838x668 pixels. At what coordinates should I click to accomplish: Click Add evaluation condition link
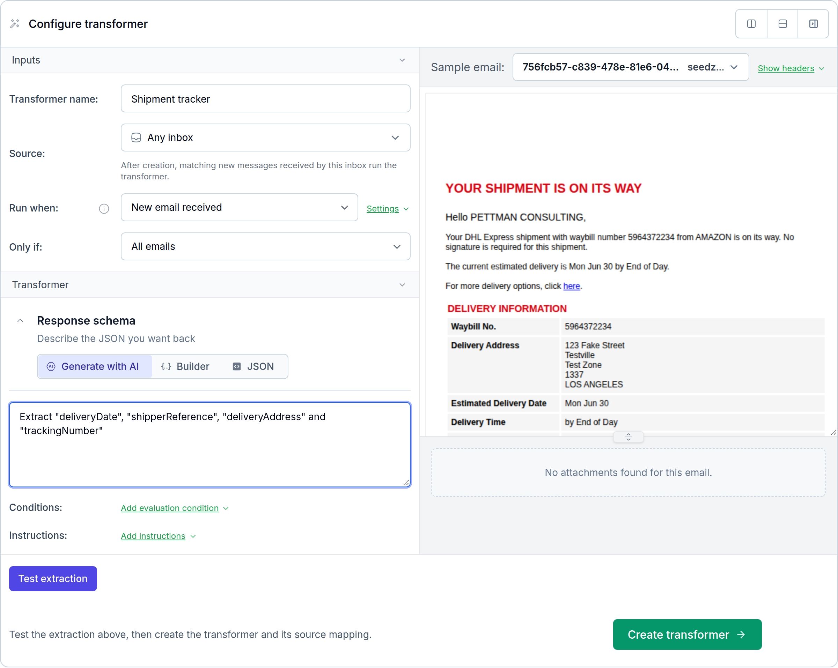coord(175,508)
